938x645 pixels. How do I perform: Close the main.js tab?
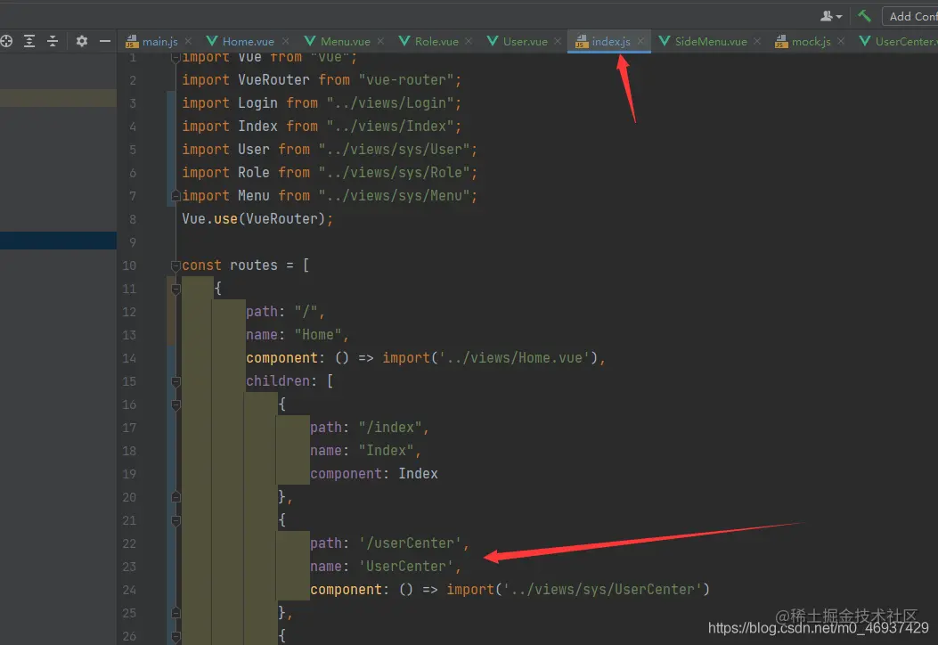click(189, 41)
